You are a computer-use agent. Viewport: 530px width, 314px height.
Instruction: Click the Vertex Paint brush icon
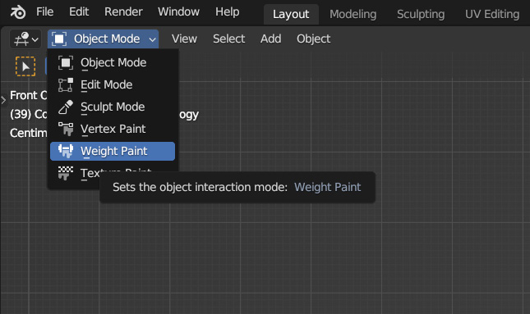click(66, 129)
